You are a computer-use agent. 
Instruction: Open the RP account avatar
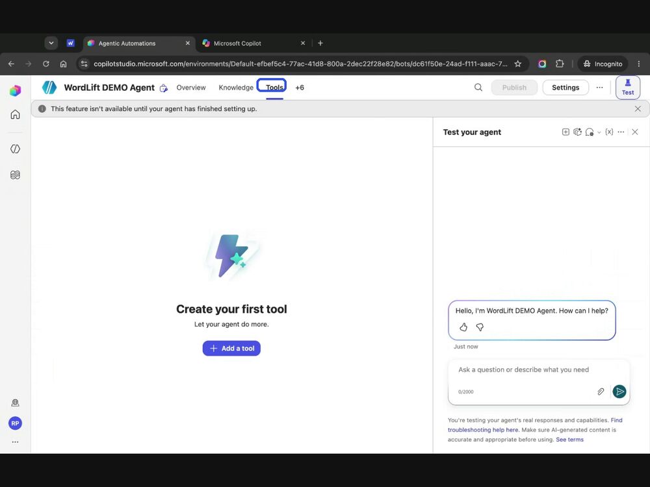(x=16, y=423)
